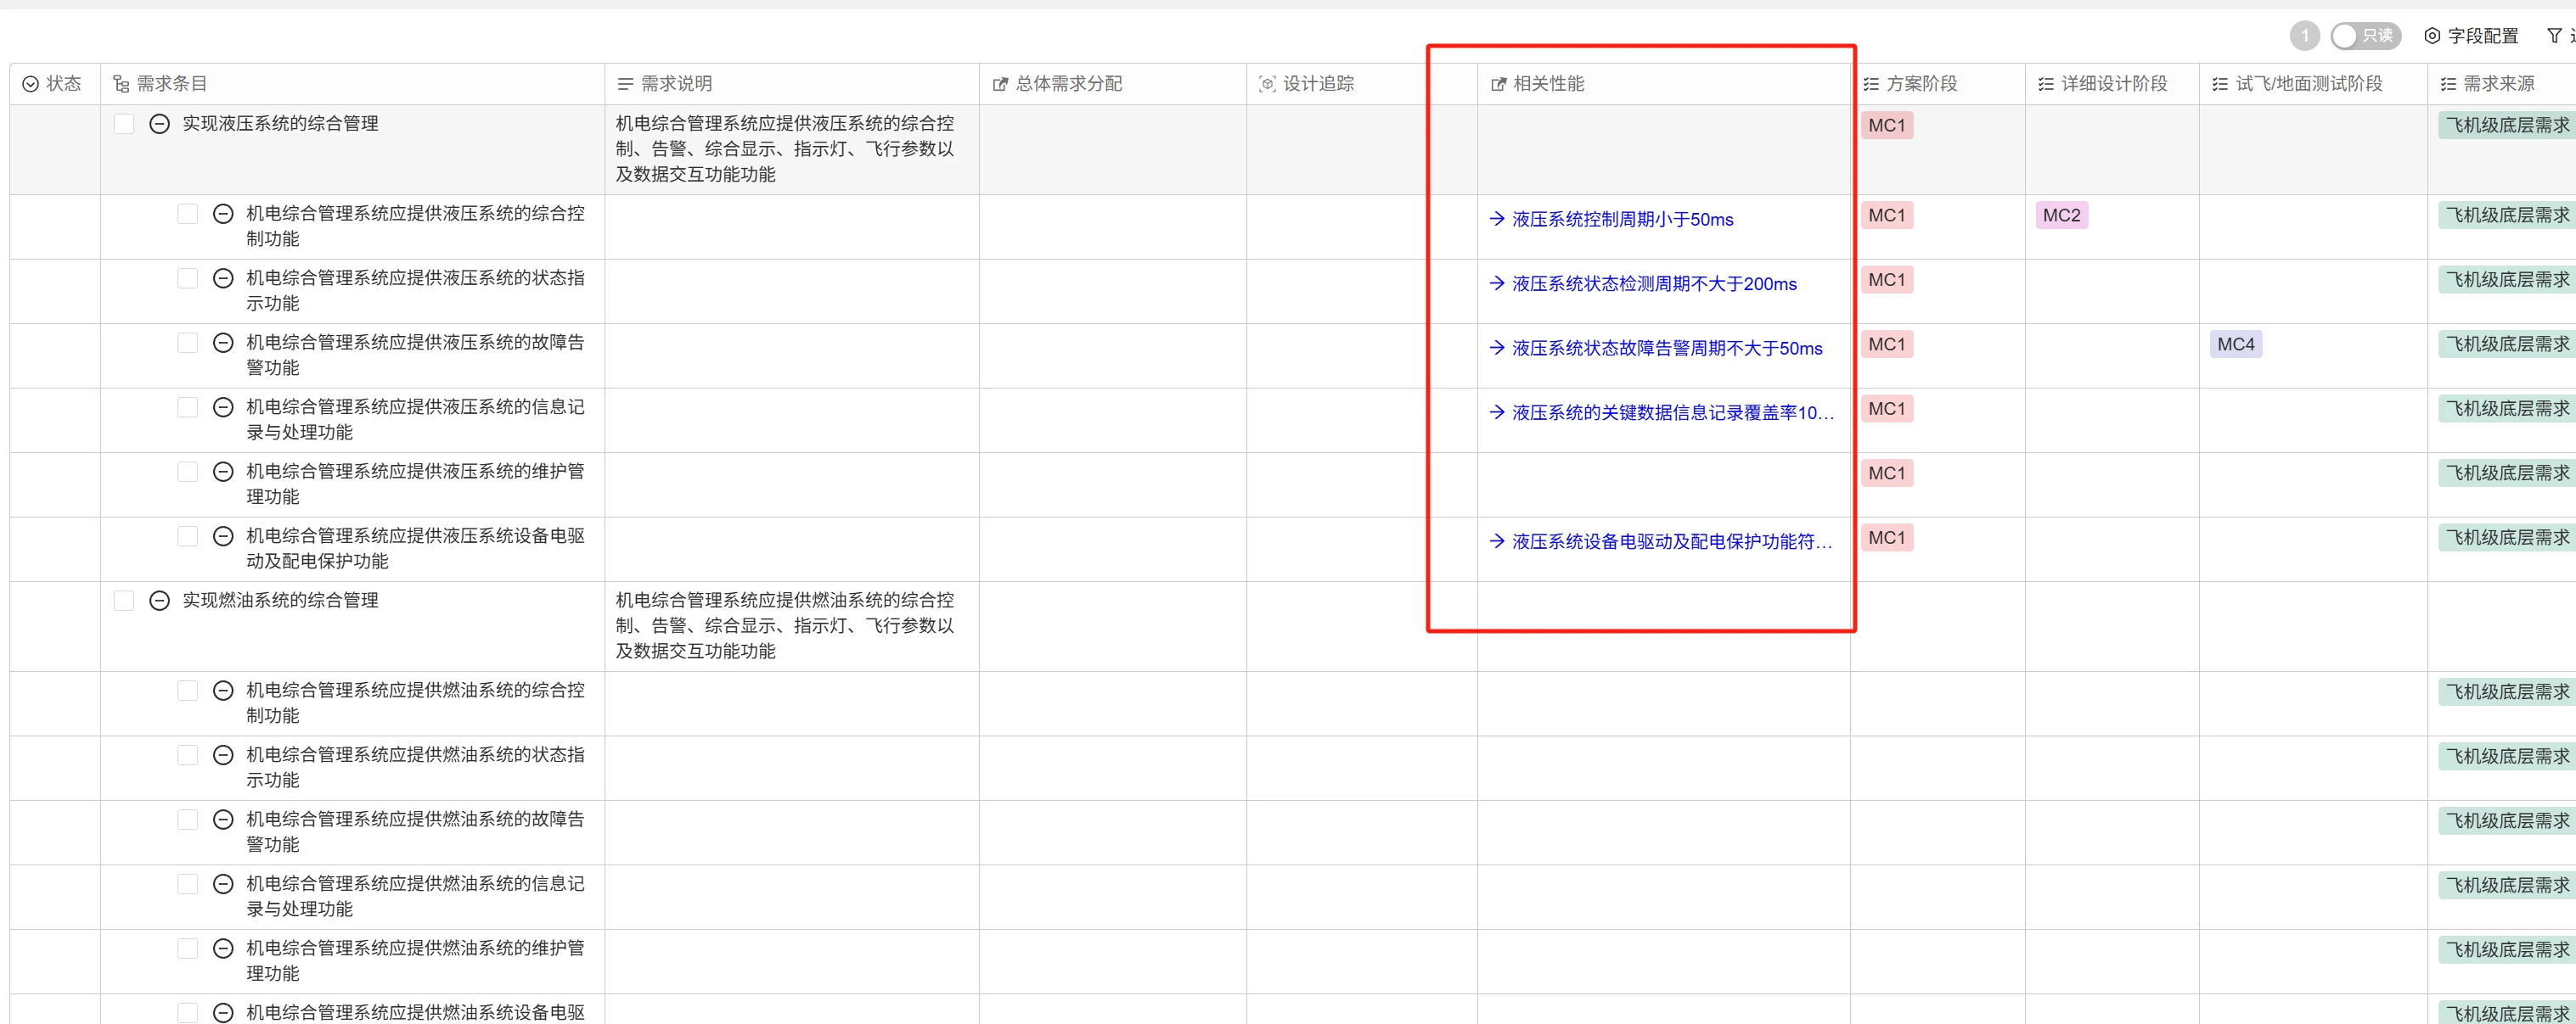Click the link icon beside 总体需求分配 header
This screenshot has height=1024, width=2576.
click(1000, 84)
